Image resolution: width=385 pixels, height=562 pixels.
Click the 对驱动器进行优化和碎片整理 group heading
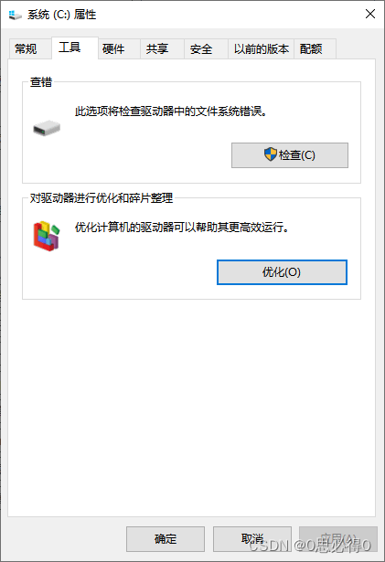coord(102,198)
